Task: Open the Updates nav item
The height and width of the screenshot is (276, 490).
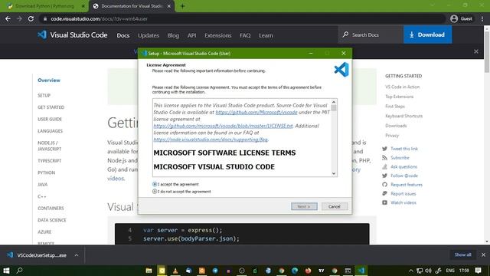Action: point(149,35)
